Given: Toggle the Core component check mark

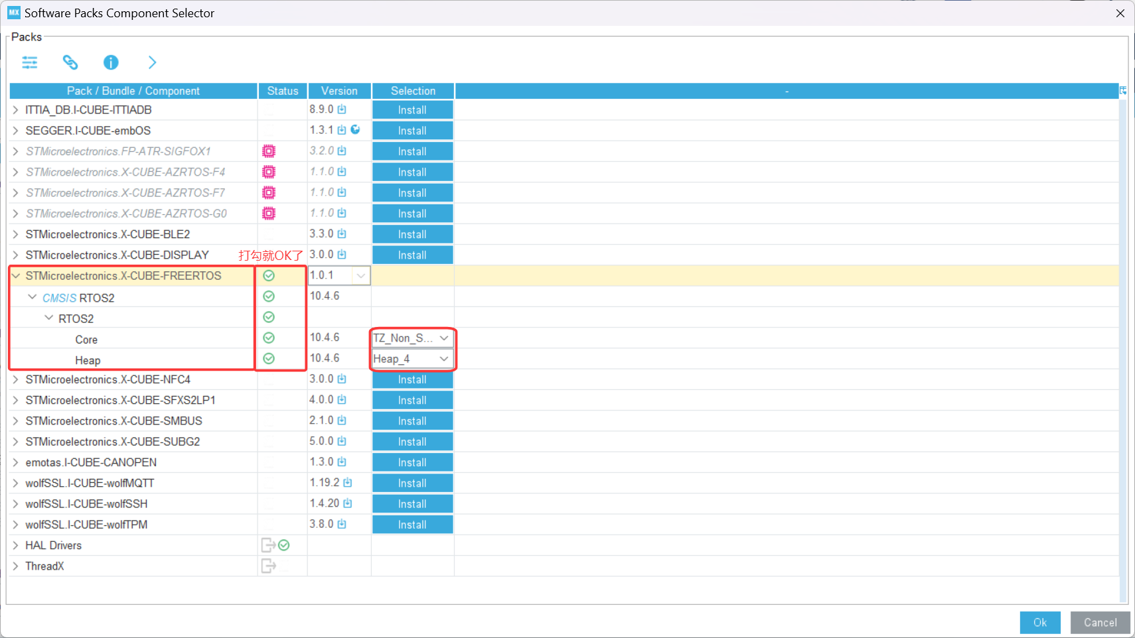Looking at the screenshot, I should (x=269, y=338).
